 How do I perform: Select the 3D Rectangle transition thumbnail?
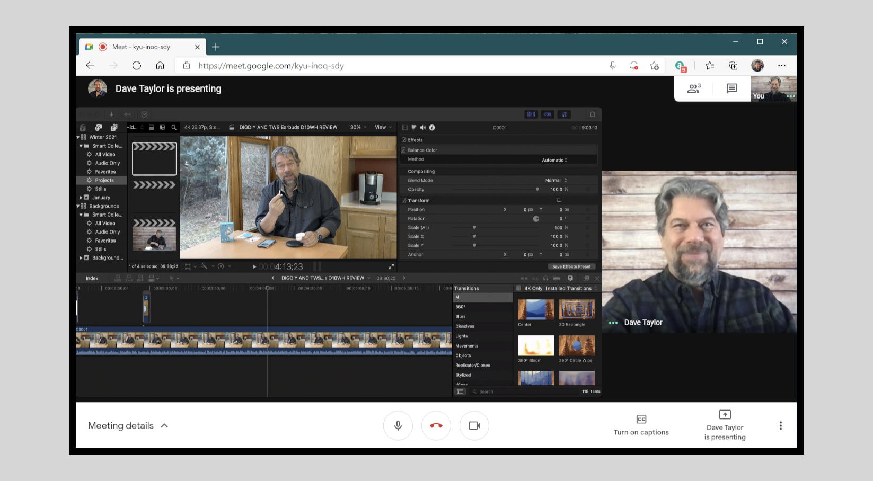[x=576, y=309]
